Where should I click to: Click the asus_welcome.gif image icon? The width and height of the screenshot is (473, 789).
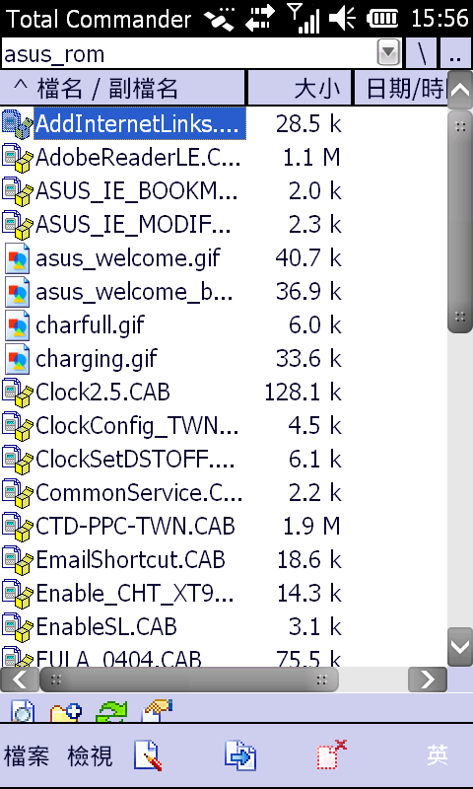click(17, 258)
